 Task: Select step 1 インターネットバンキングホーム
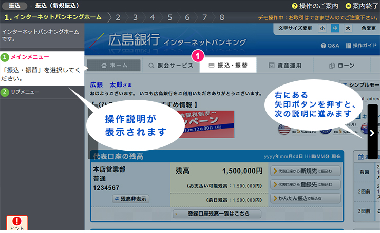pyautogui.click(x=53, y=17)
